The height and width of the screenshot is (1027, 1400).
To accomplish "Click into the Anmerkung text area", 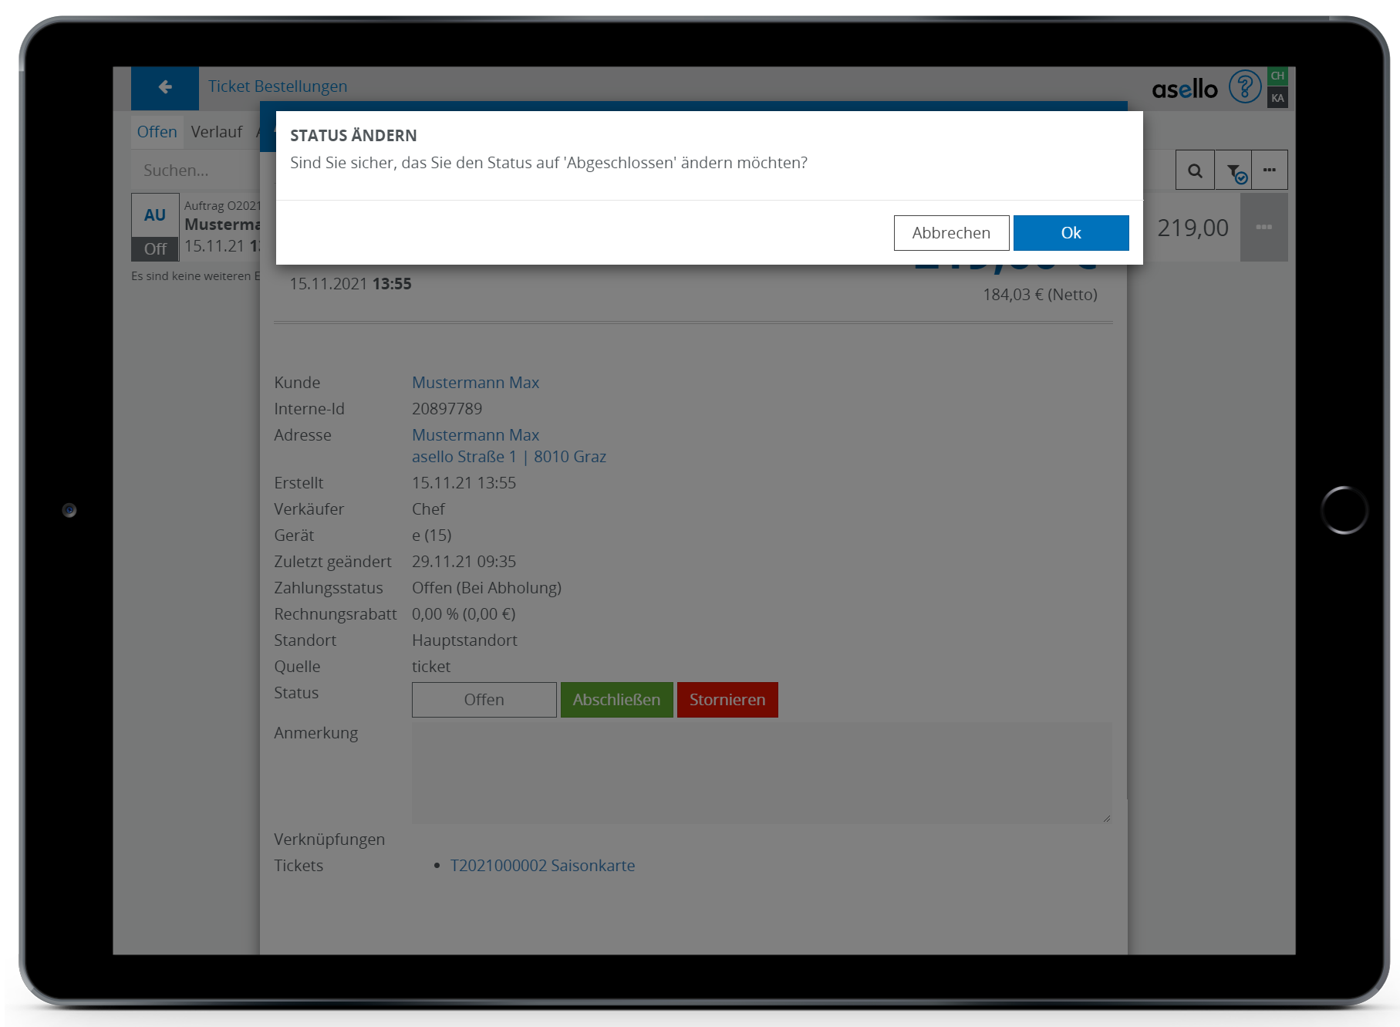I will pyautogui.click(x=761, y=772).
